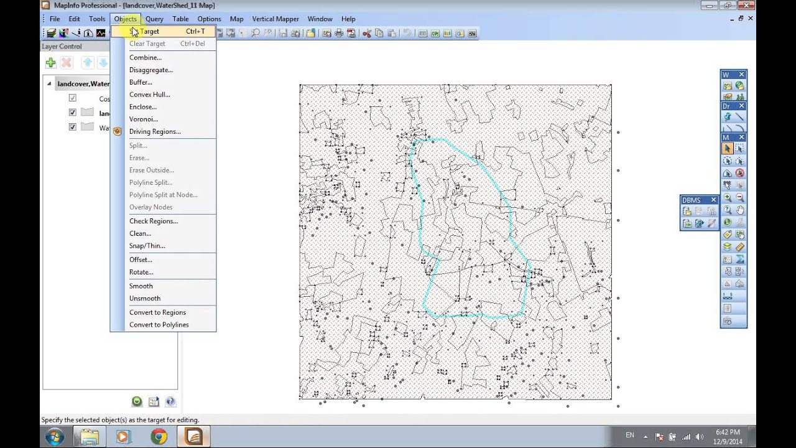Screen dimensions: 796x448
Task: Click the Add Layers green plus icon
Action: 50,63
